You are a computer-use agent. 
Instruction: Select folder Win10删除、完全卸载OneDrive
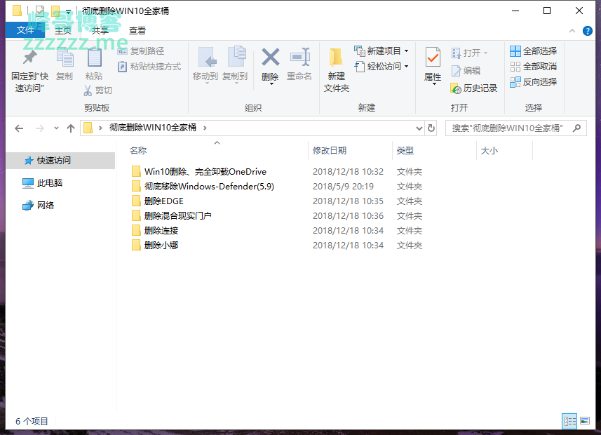coord(199,171)
